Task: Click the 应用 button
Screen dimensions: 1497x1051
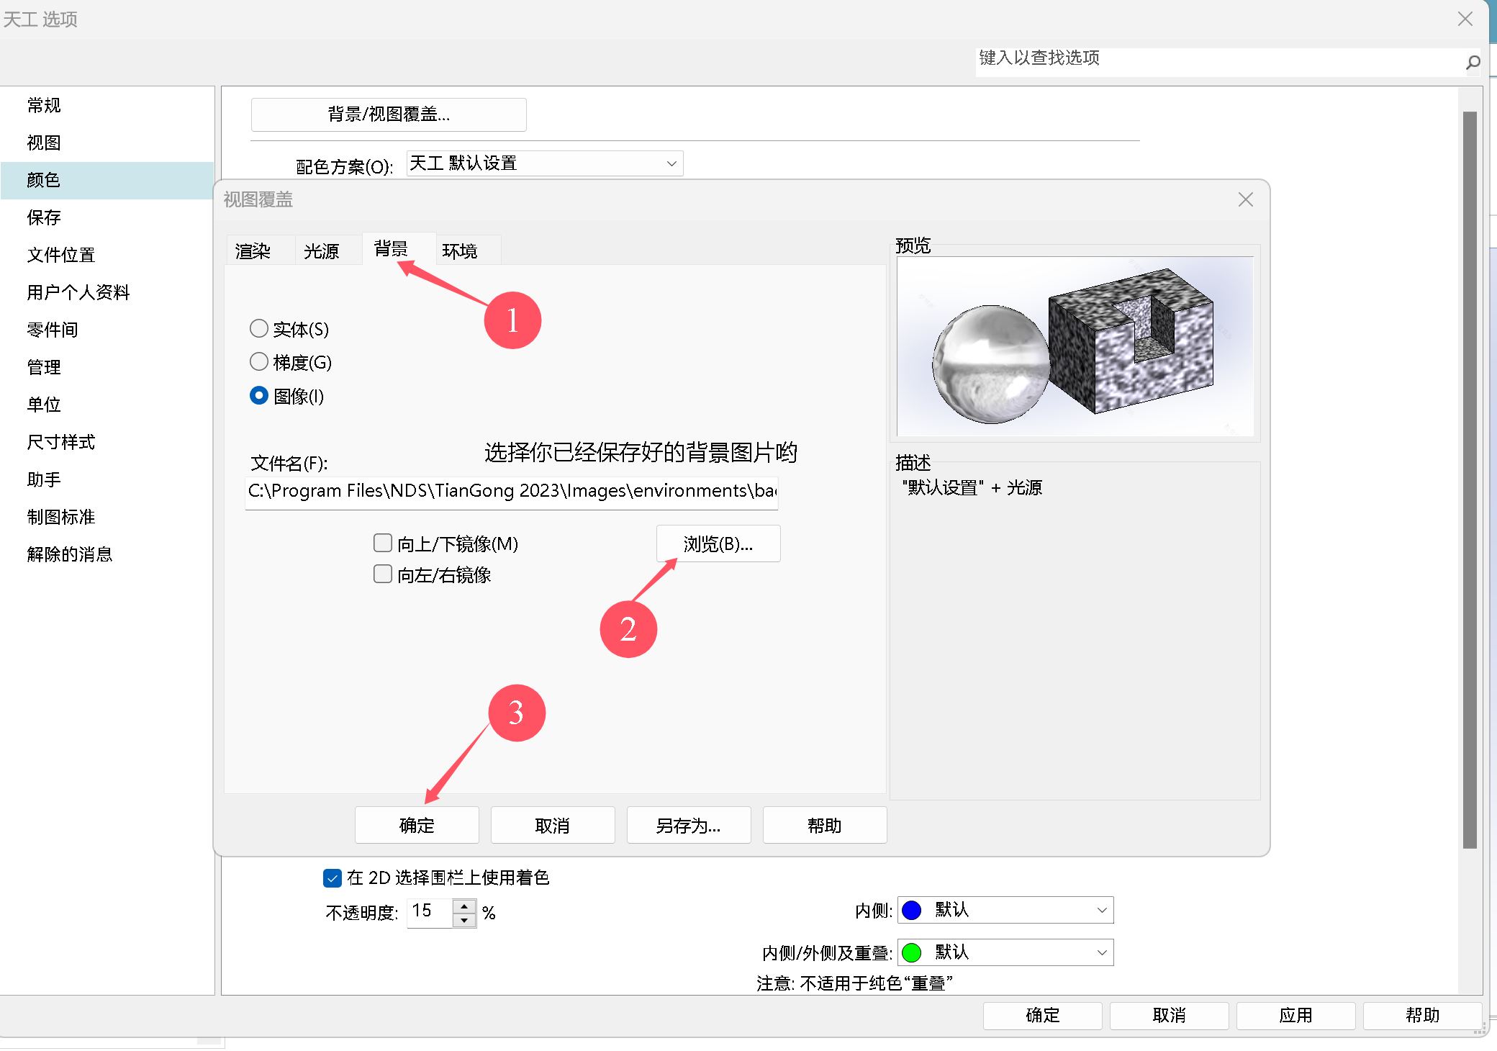Action: pos(1296,1015)
